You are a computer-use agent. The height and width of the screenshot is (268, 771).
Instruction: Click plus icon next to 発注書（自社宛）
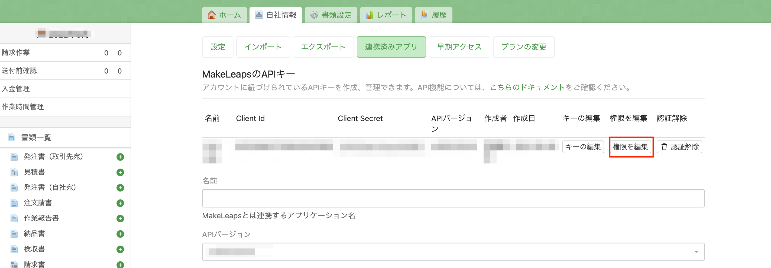[120, 188]
